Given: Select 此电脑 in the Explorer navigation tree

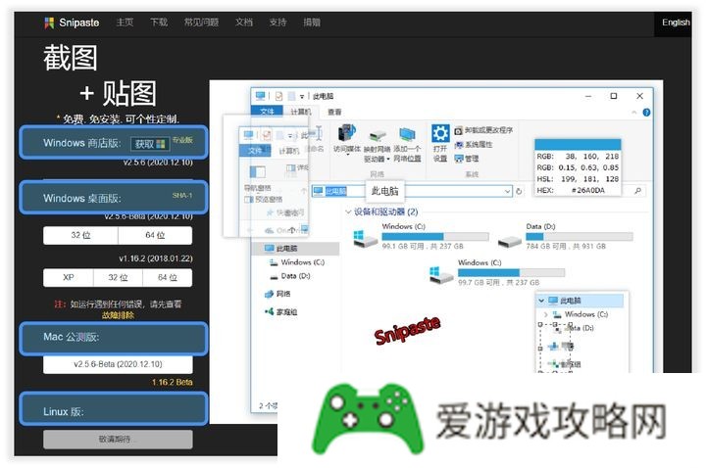Looking at the screenshot, I should (295, 248).
